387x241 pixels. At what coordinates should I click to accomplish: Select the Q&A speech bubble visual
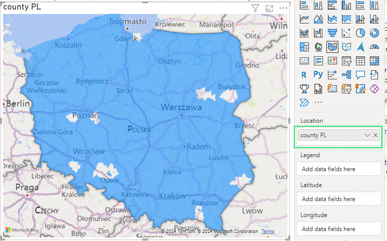[360, 75]
